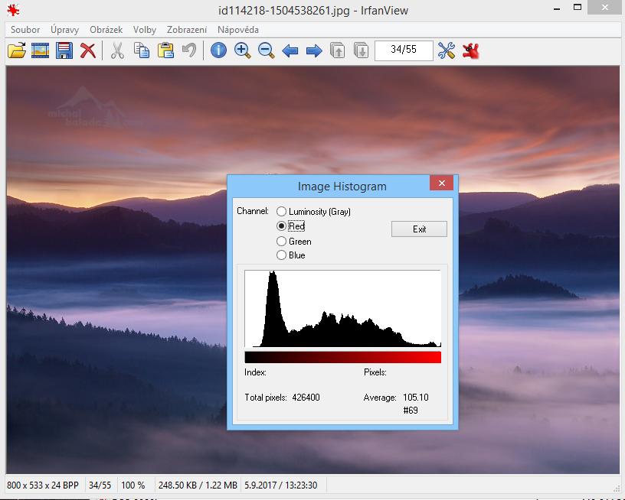Go to next image with right arrow

(x=313, y=50)
